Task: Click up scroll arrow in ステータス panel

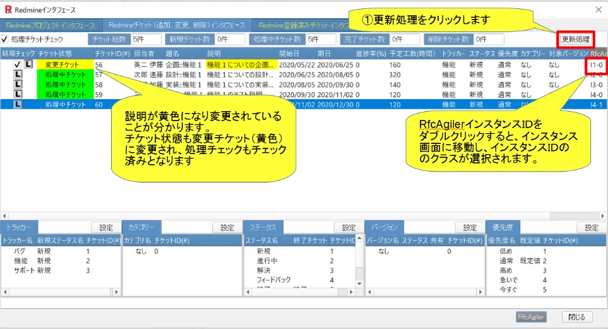Action: coord(359,238)
